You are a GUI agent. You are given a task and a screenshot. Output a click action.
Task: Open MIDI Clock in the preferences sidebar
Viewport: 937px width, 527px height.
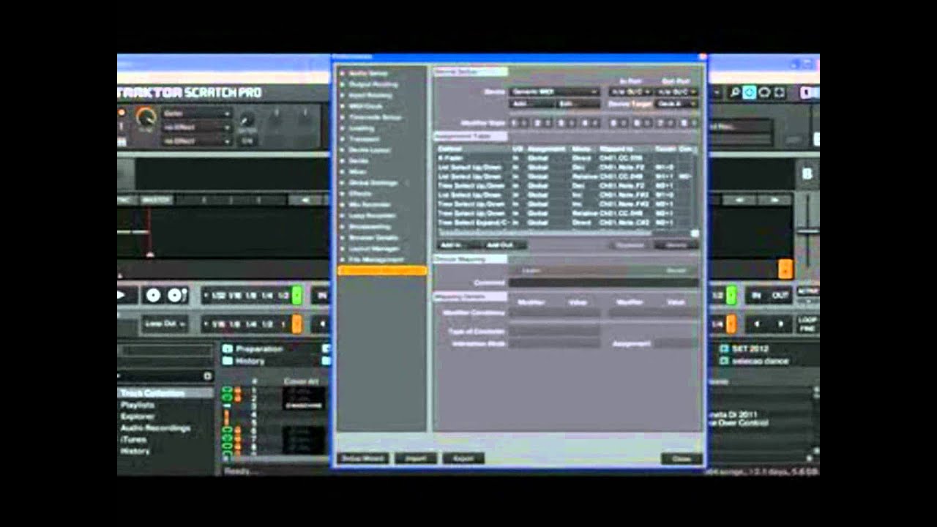coord(365,106)
